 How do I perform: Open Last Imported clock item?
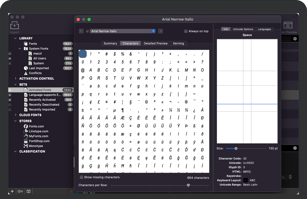click(39, 68)
